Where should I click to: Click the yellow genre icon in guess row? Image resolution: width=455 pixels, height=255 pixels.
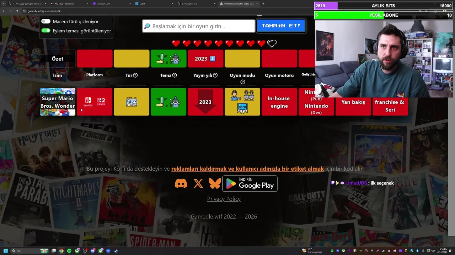(132, 102)
